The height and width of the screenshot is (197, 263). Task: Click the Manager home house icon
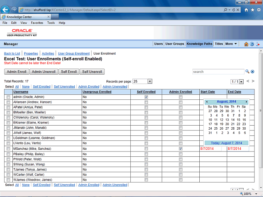tap(246, 44)
